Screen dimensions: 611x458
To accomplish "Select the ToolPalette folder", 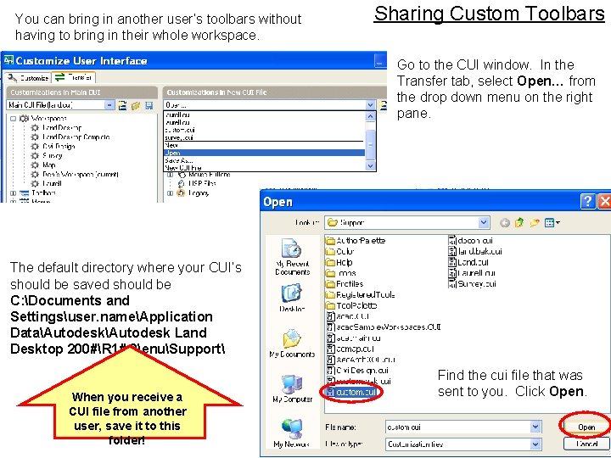I will [352, 305].
